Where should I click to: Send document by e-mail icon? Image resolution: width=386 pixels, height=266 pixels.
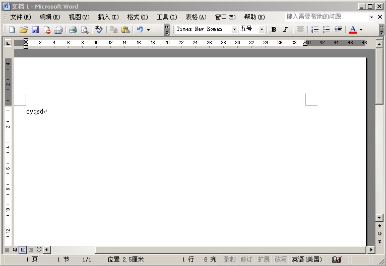58,30
